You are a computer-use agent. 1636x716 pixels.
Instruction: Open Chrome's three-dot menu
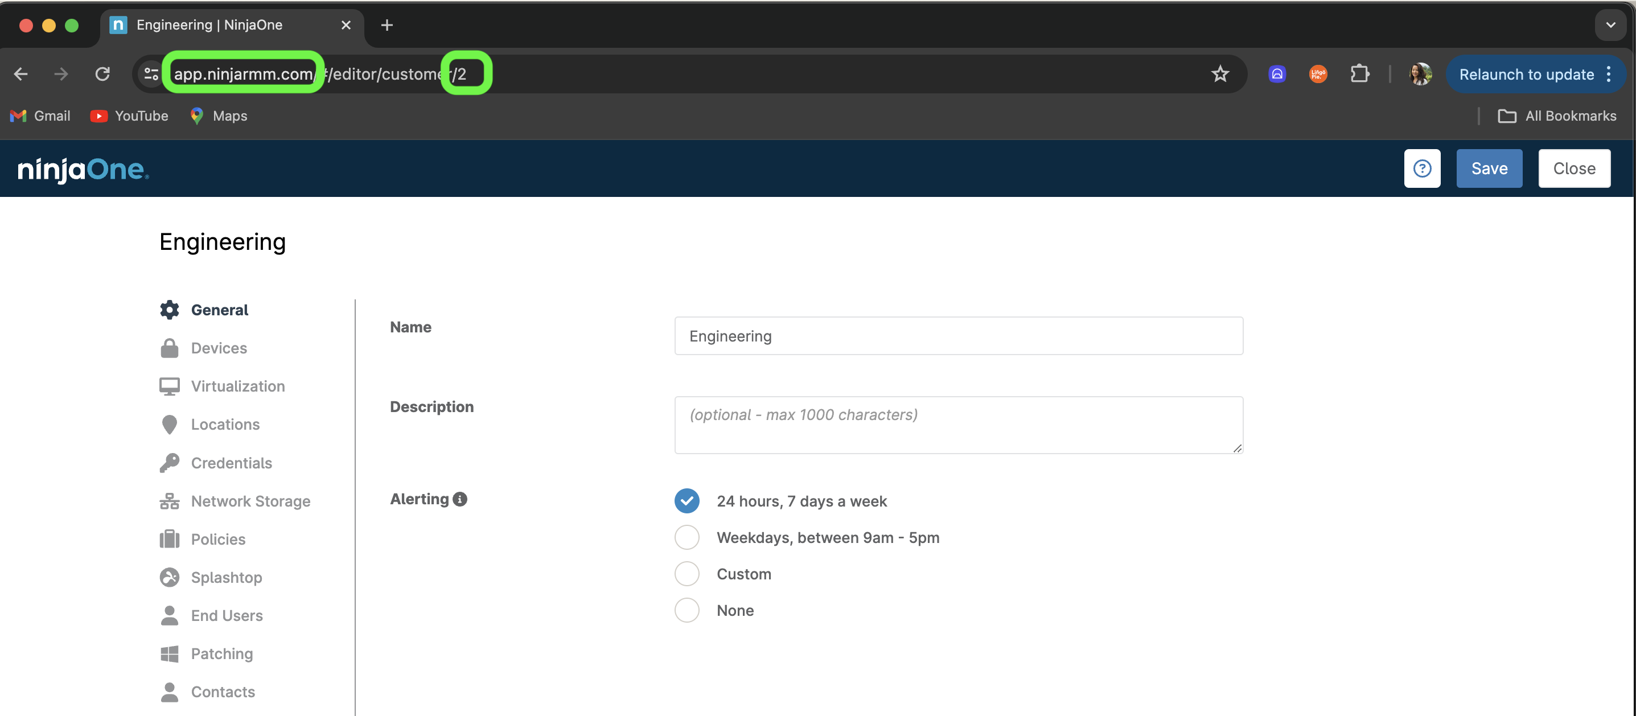1609,74
